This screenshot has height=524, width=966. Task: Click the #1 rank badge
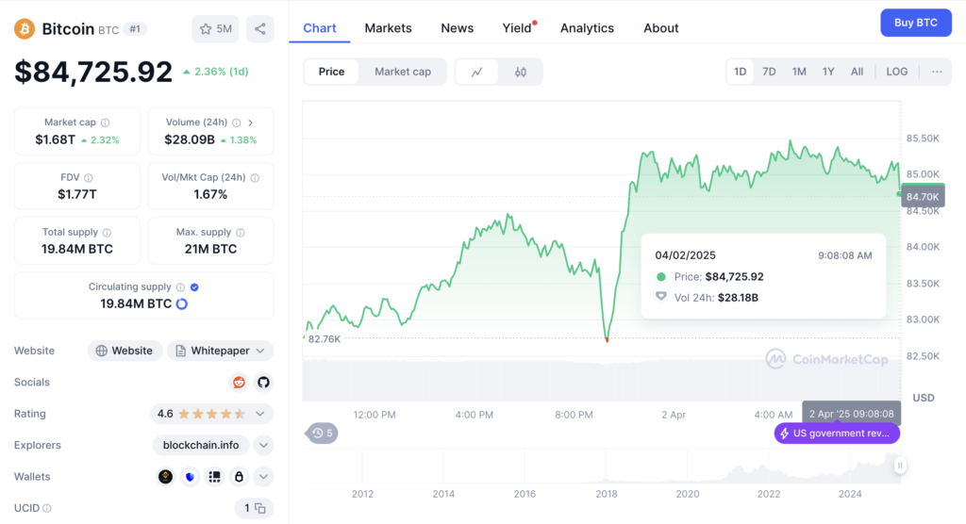click(x=135, y=29)
